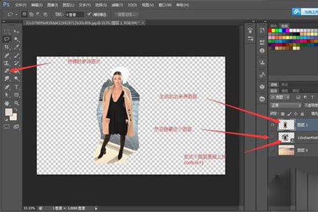Open the 滤镜(T) menu
Viewport: 318px width, 212px height.
pyautogui.click(x=117, y=5)
